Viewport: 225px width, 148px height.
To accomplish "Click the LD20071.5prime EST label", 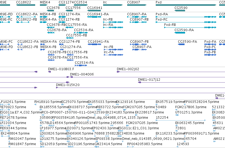I will (x=79, y=128).
